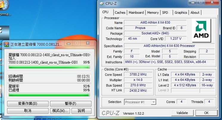This screenshot has width=222, height=120.
Task: Click the 說明 help button
Action: 81,111
